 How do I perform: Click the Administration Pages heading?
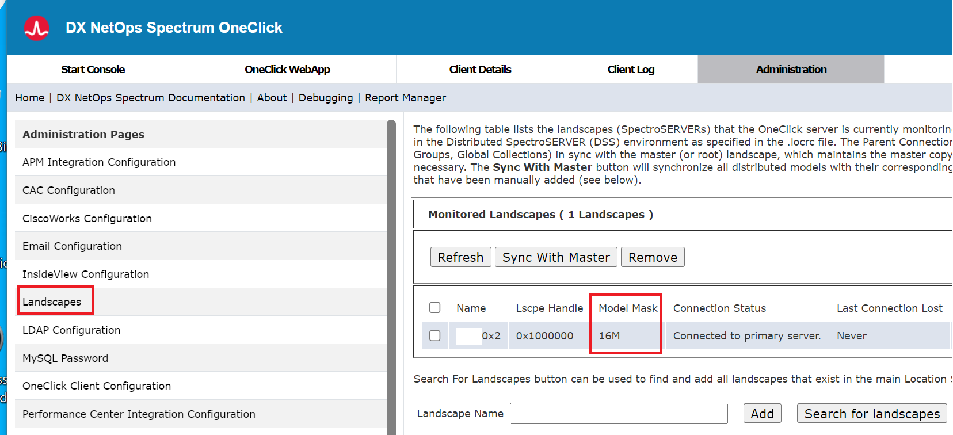point(83,134)
